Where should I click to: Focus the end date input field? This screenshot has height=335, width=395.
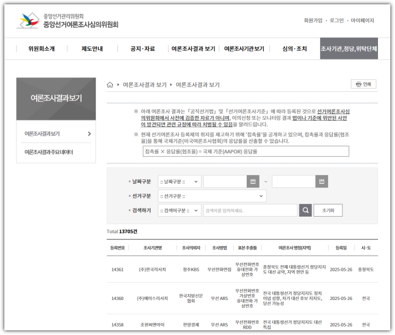coord(294,182)
